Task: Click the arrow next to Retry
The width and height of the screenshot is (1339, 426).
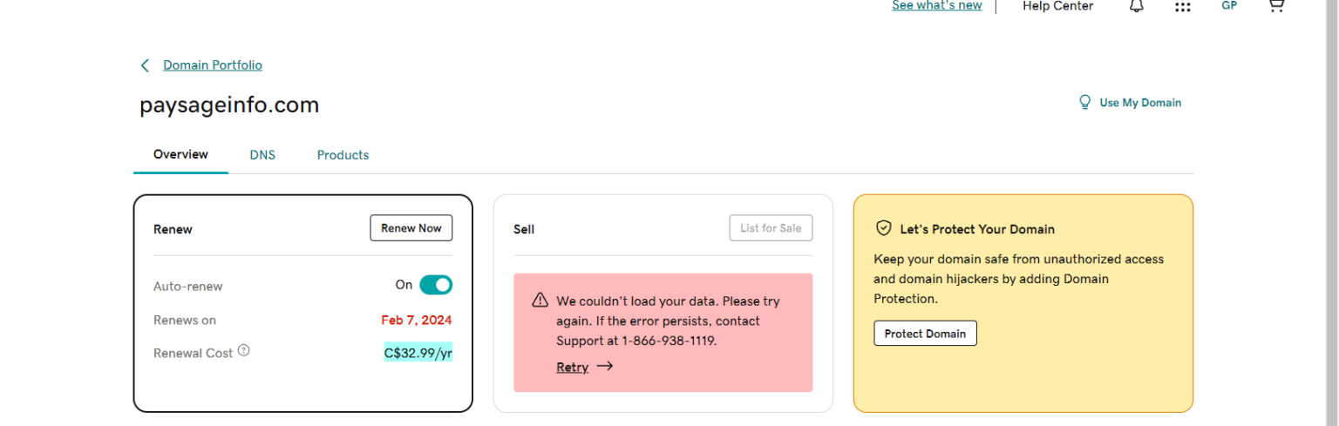Action: click(x=604, y=367)
